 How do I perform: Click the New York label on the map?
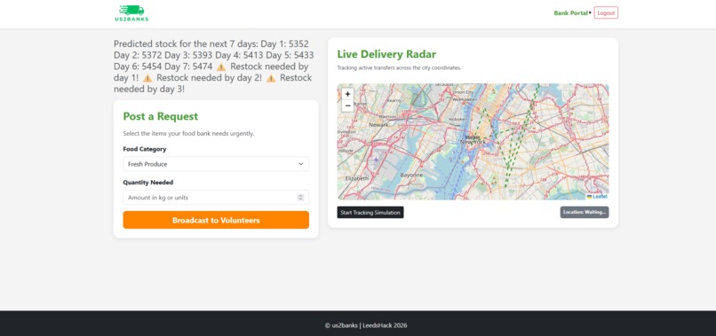(x=474, y=142)
